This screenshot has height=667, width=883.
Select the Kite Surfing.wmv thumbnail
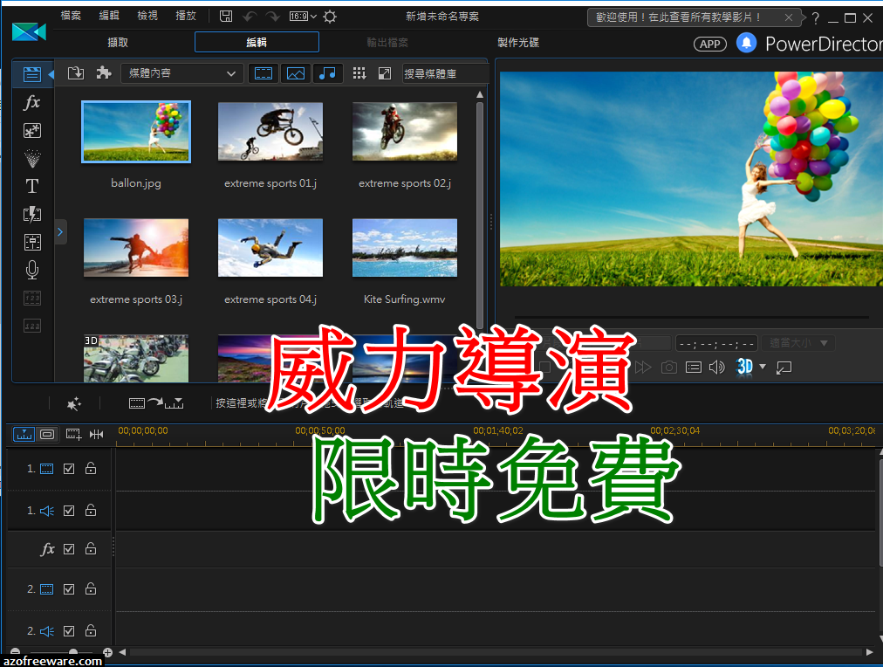(405, 248)
